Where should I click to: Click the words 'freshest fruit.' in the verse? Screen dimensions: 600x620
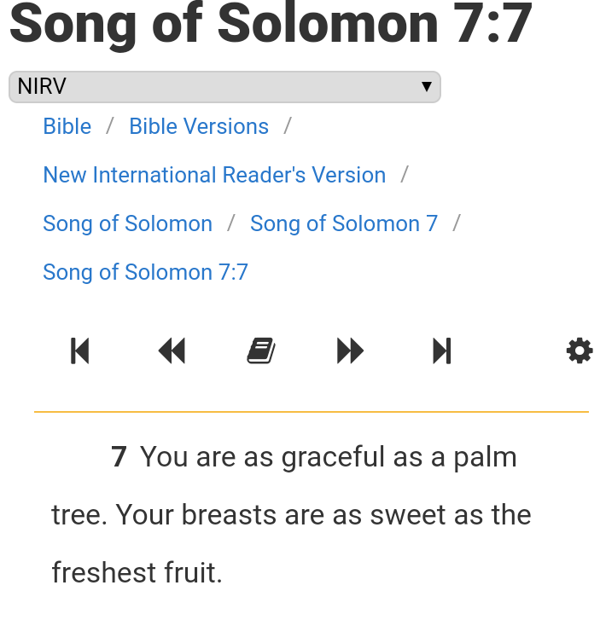click(137, 572)
